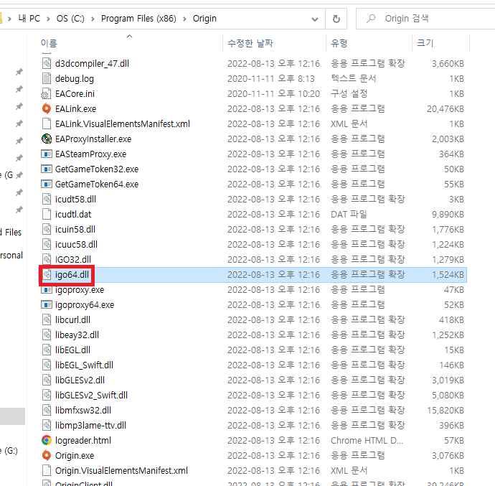Click the libGLESv2.dll file icon
The image size is (495, 486).
tap(47, 380)
